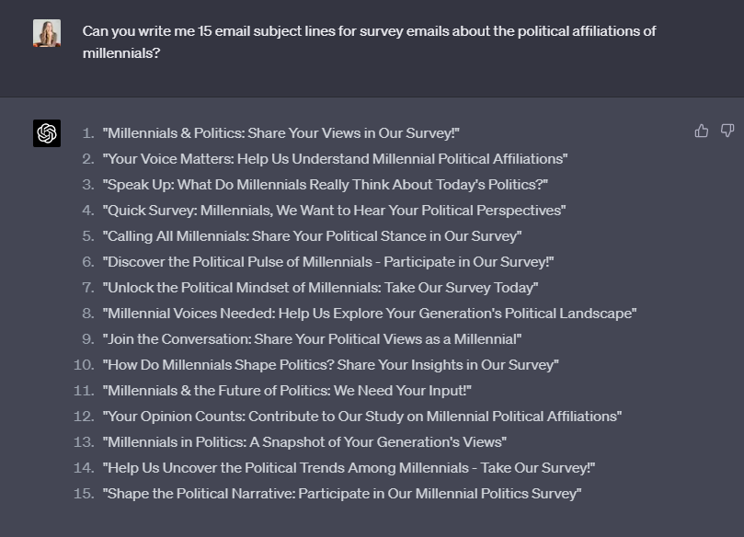Click "Millennials & the Future of Politics" line
This screenshot has height=537, width=744.
tap(287, 391)
